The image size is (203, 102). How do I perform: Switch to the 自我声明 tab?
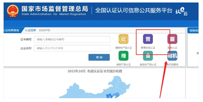(44, 30)
